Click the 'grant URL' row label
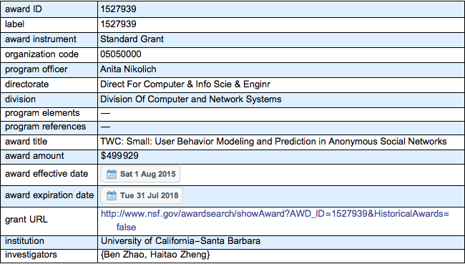 pos(26,220)
